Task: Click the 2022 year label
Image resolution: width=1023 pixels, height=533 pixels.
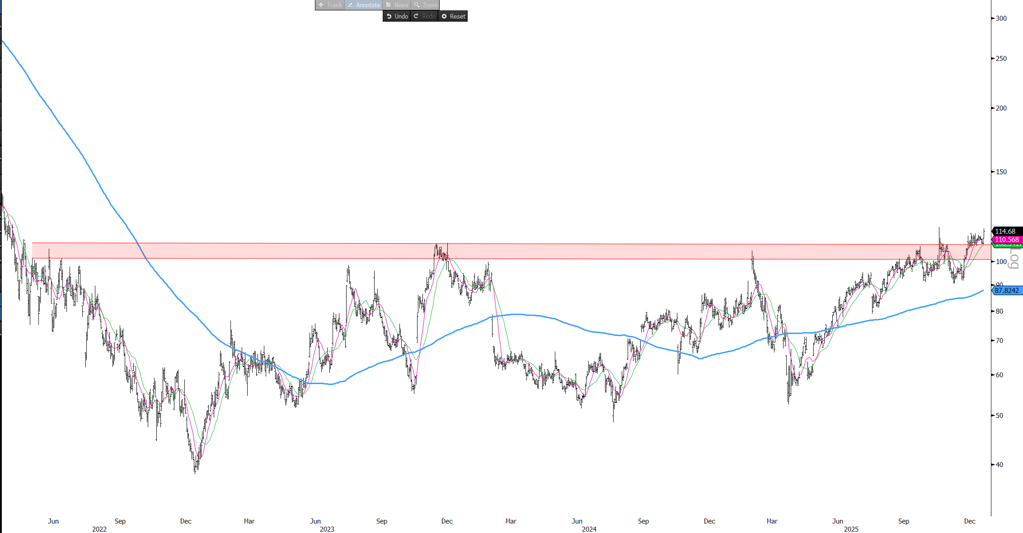Action: [x=99, y=529]
